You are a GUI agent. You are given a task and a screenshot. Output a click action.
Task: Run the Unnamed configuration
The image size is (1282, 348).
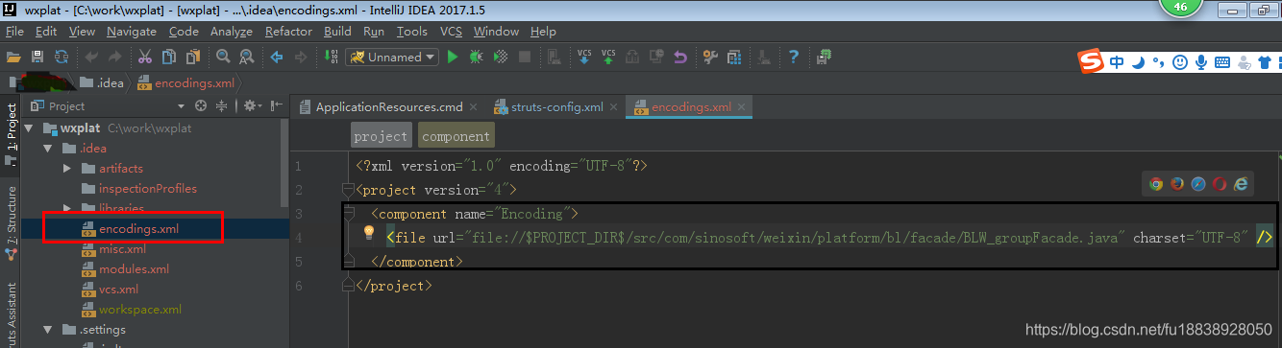coord(452,57)
